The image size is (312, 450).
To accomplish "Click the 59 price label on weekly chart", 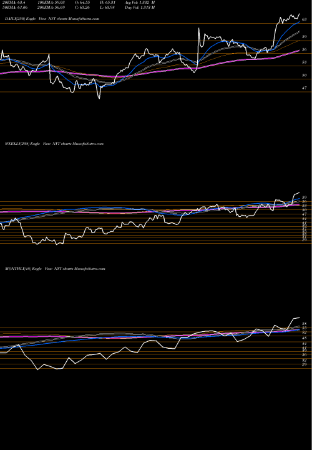I will [305, 197].
